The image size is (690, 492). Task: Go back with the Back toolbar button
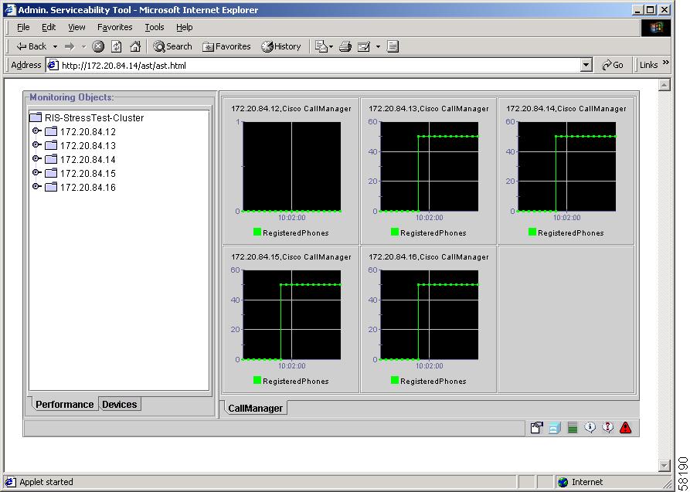31,46
